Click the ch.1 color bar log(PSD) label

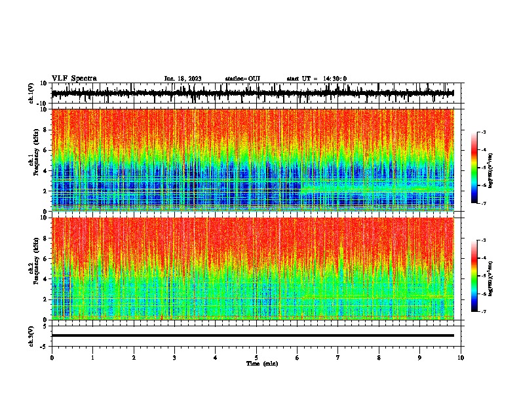click(491, 170)
